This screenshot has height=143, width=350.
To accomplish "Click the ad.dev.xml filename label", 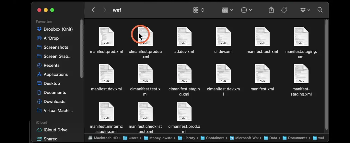I will tap(184, 52).
